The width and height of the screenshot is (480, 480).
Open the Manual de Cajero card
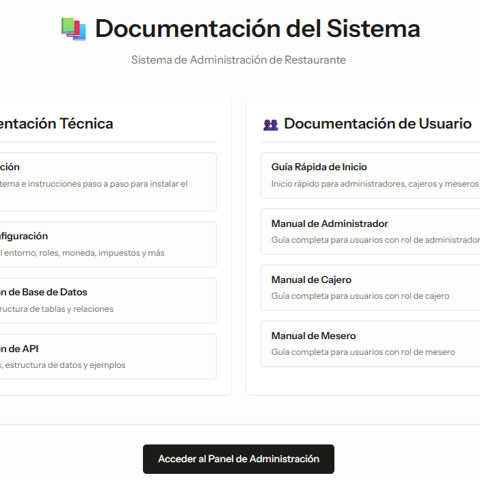tap(370, 287)
